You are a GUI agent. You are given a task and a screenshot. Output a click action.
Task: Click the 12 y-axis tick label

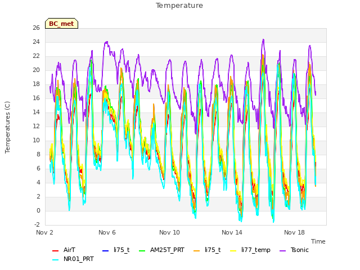36,127
